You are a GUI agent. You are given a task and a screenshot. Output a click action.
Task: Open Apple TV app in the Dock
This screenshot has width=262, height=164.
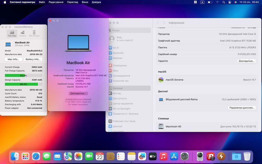click(x=153, y=156)
